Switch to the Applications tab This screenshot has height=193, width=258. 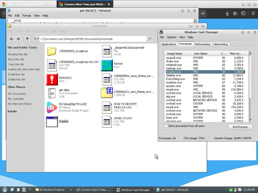[169, 44]
